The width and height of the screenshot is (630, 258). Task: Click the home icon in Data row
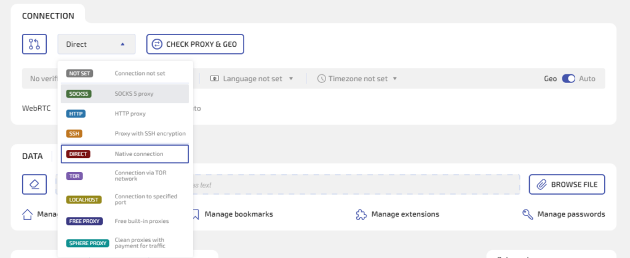(27, 214)
